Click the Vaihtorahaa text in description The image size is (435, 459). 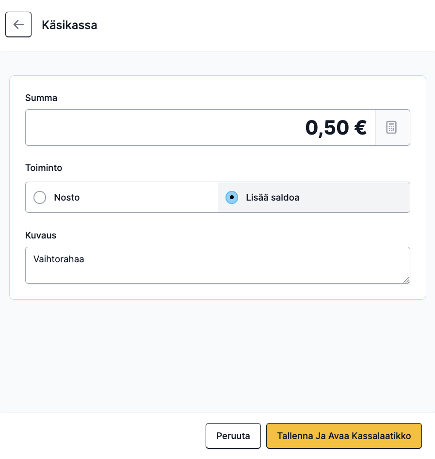point(59,259)
